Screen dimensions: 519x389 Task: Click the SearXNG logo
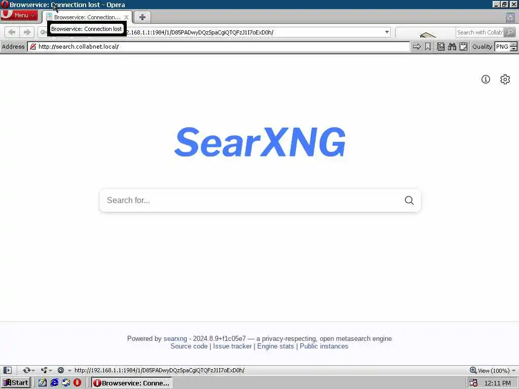pyautogui.click(x=260, y=142)
